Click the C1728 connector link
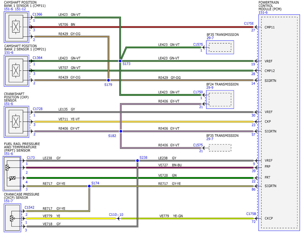The image size is (302, 233). [38, 109]
